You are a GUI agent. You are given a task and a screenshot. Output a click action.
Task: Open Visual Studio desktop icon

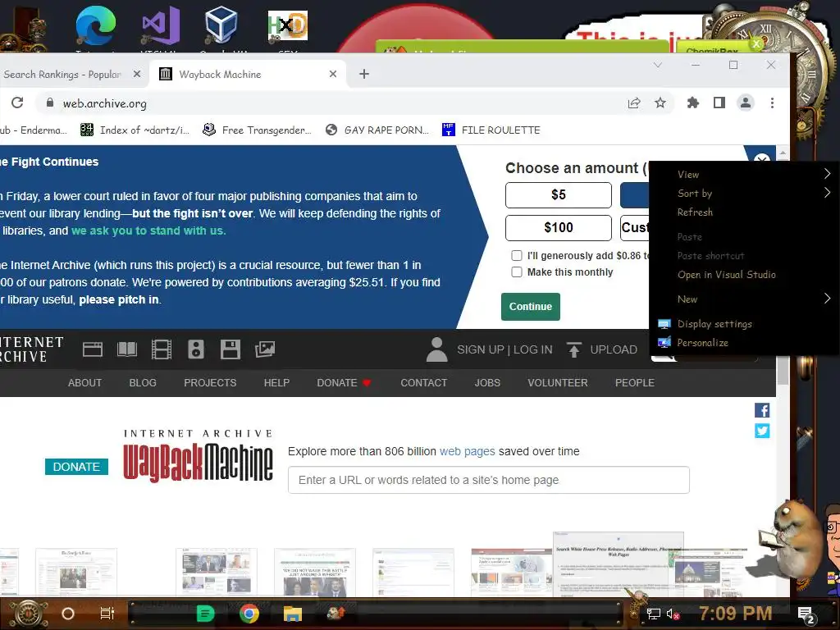click(x=160, y=25)
